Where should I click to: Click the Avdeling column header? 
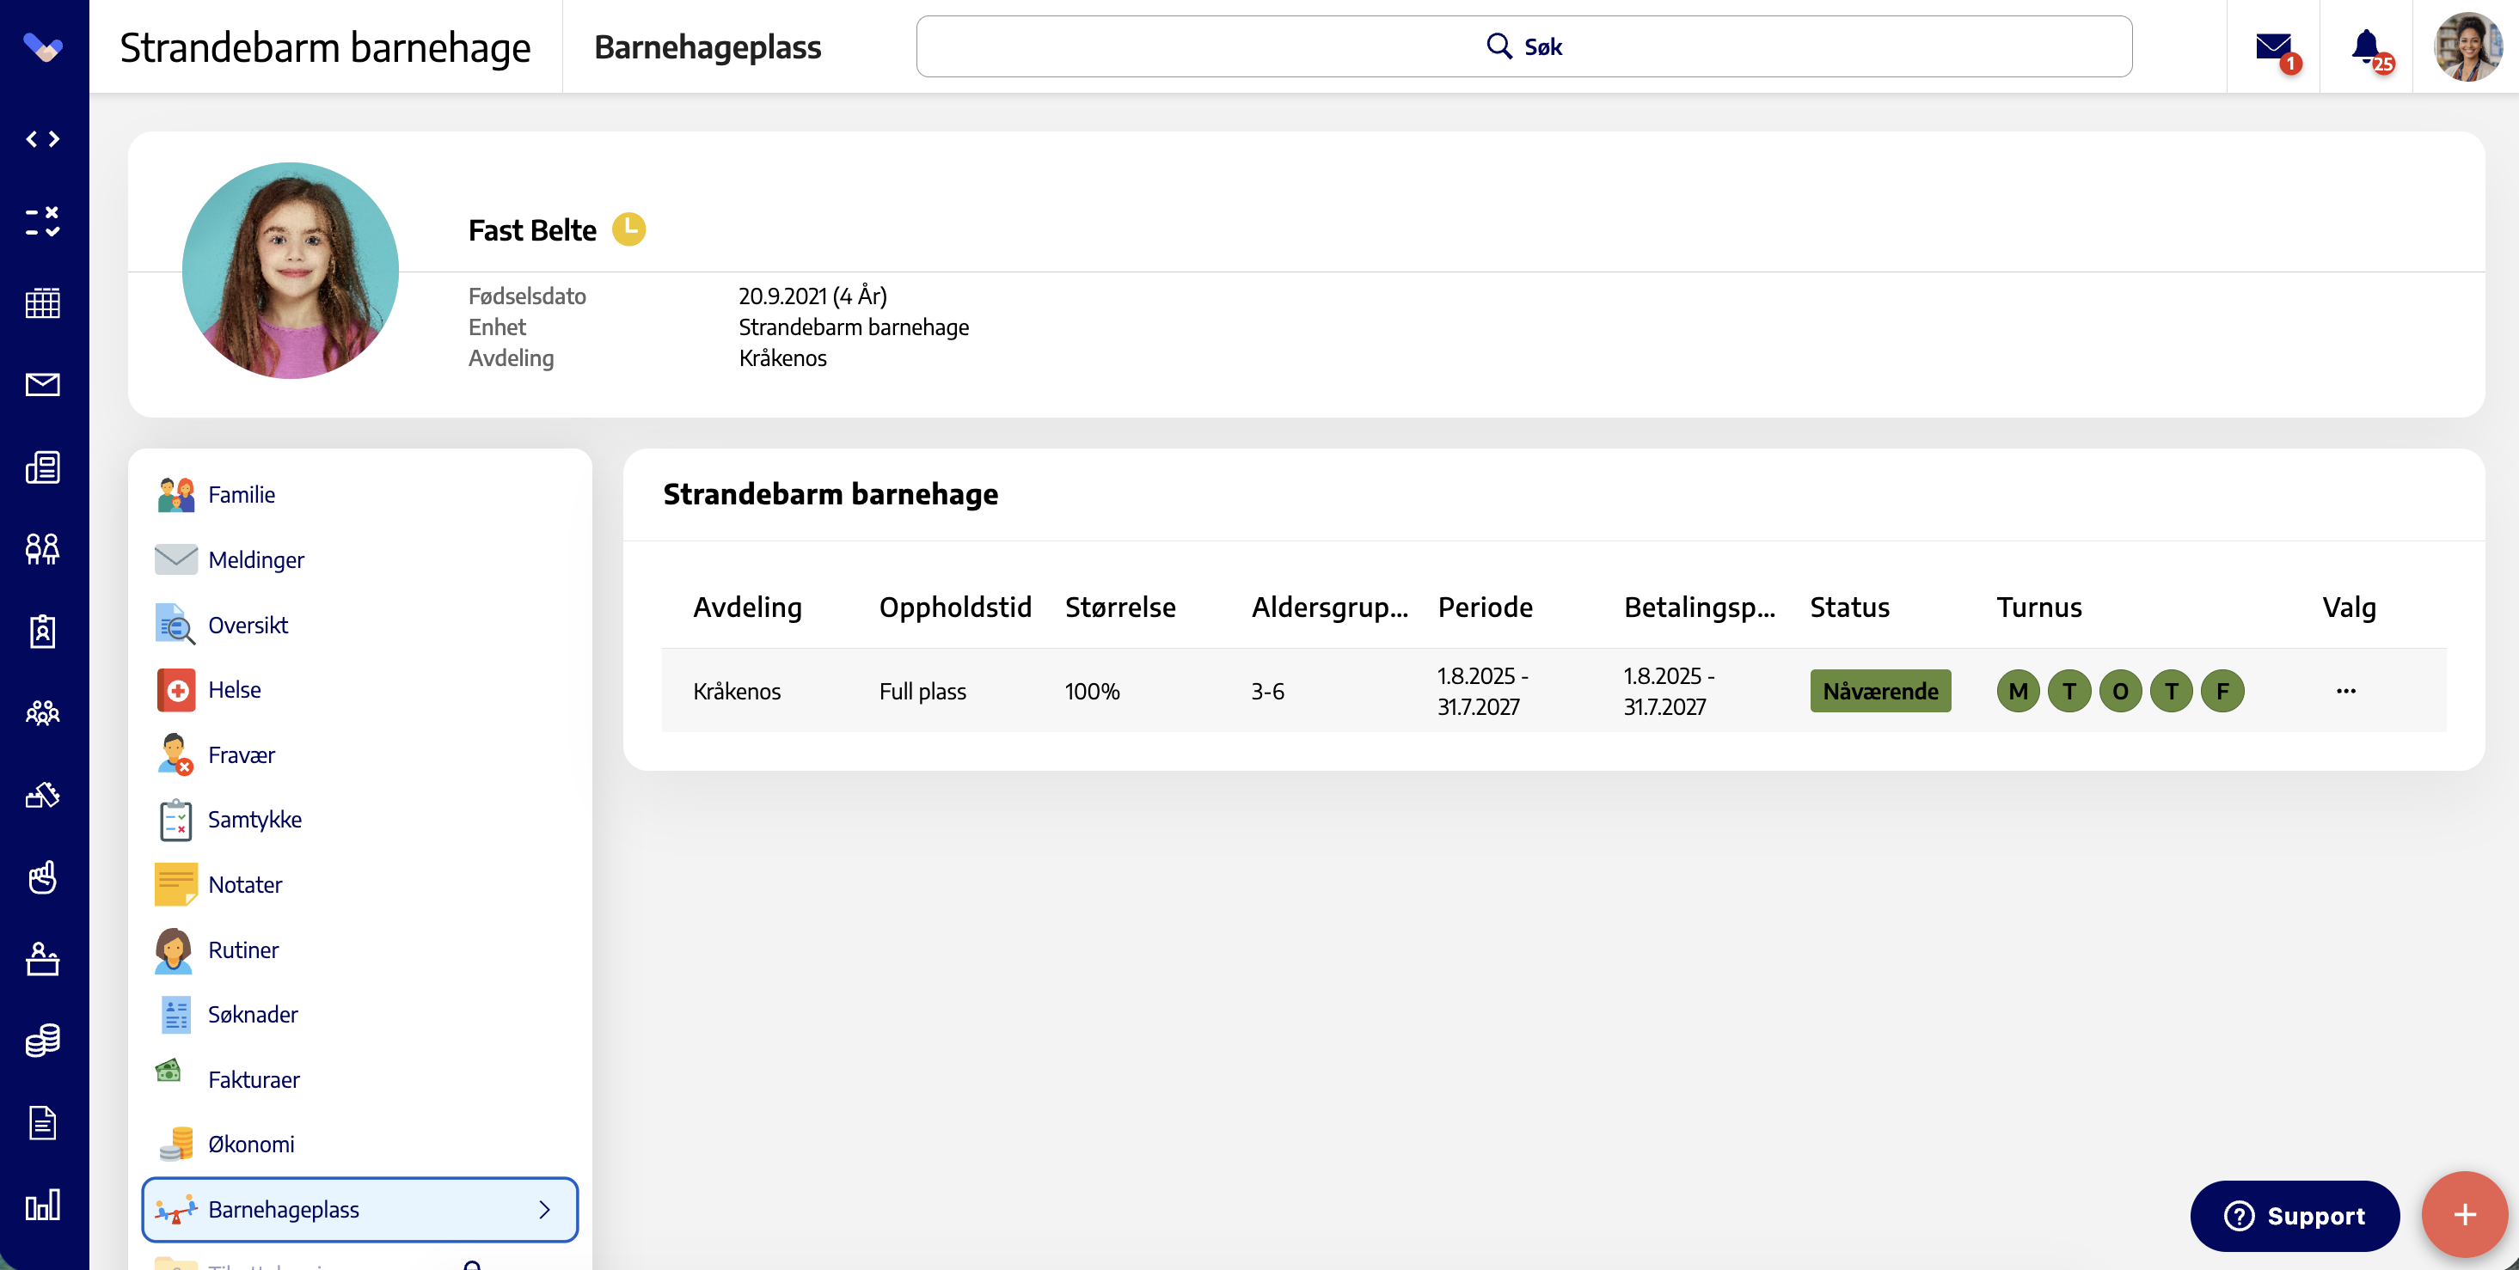tap(747, 608)
